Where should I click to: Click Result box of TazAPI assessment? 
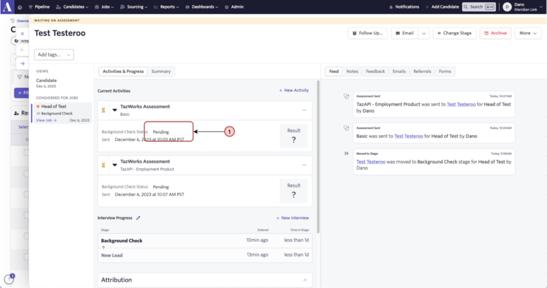pyautogui.click(x=294, y=191)
